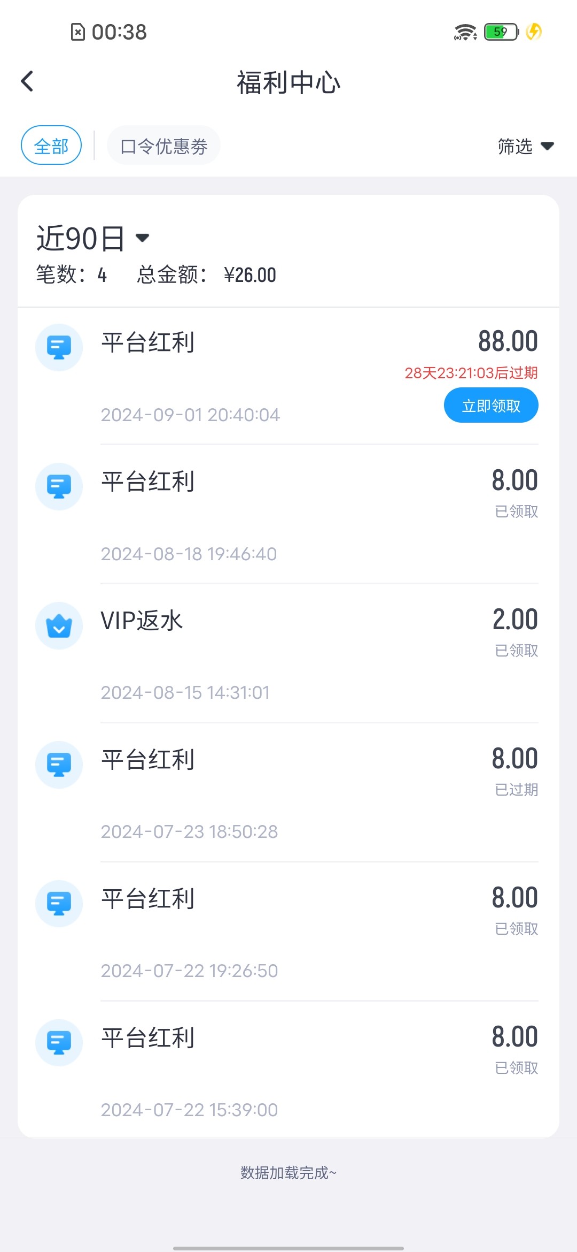Tap the Wi-Fi status icon
The height and width of the screenshot is (1252, 577).
tap(465, 32)
